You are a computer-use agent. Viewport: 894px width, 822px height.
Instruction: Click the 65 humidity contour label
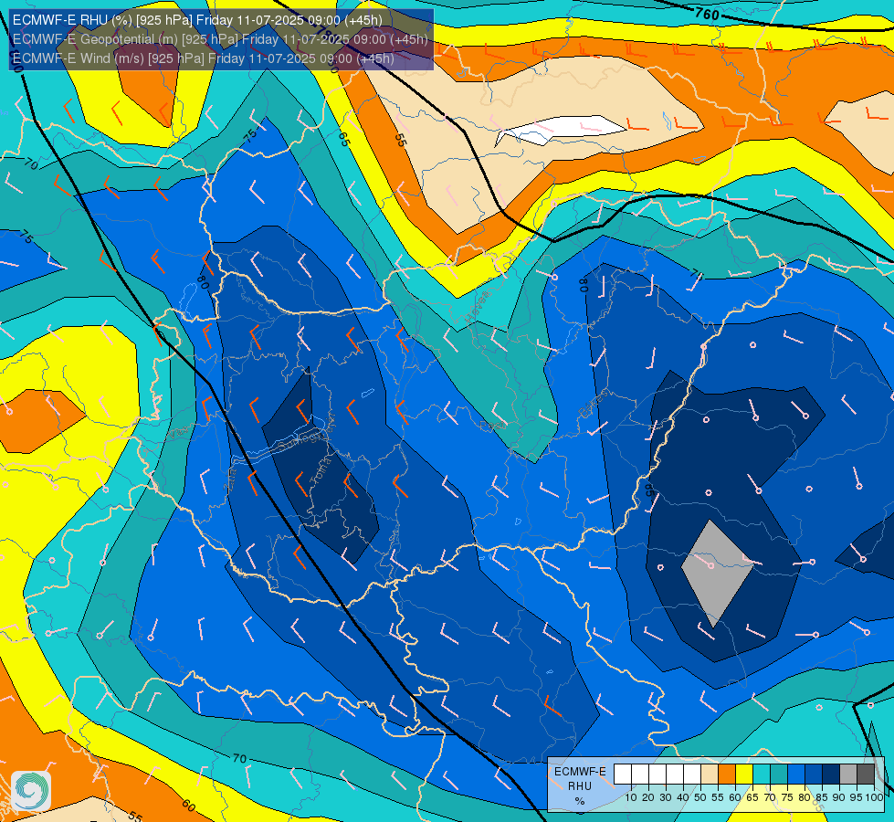(x=343, y=139)
